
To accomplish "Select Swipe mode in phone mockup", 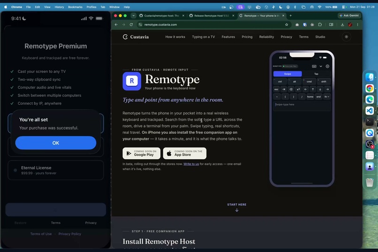I will [x=287, y=74].
